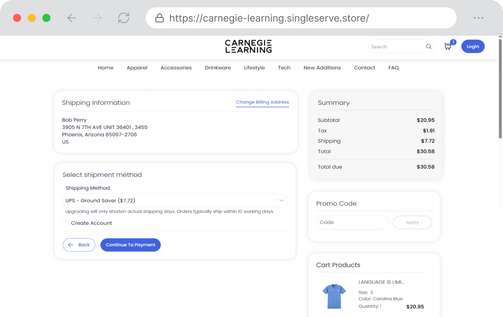Click the Shipping Method: field label
503x317 pixels.
pyautogui.click(x=88, y=188)
